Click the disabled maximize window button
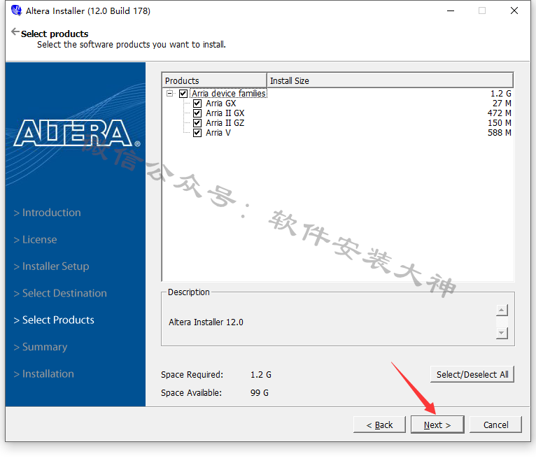 point(482,11)
